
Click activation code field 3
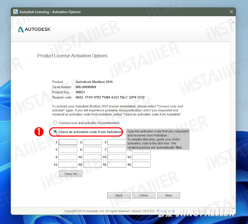[x=117, y=142]
